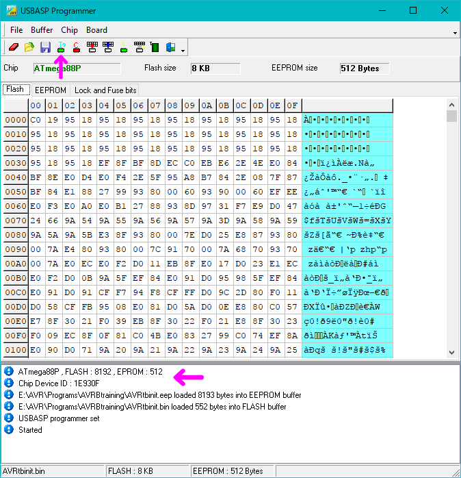461x478 pixels.
Task: Click cell EF in row 0030 column 04
Action: click(x=104, y=163)
